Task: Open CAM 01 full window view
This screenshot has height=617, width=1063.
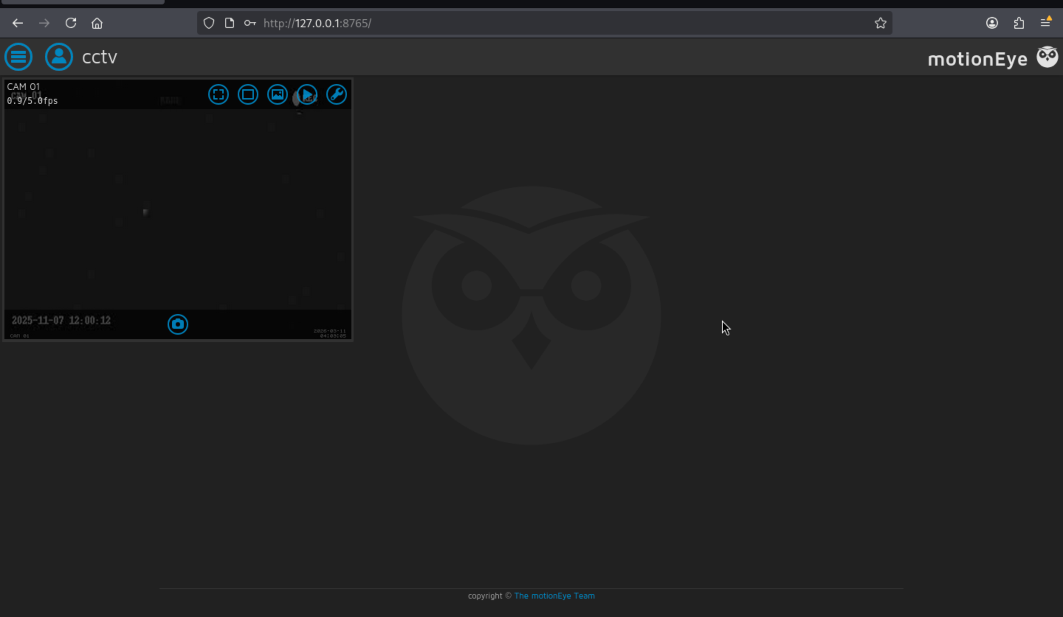Action: [218, 94]
